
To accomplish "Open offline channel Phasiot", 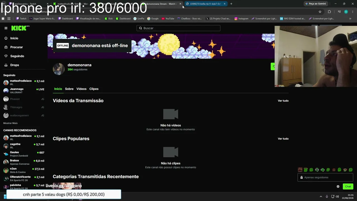I will (x=24, y=99).
